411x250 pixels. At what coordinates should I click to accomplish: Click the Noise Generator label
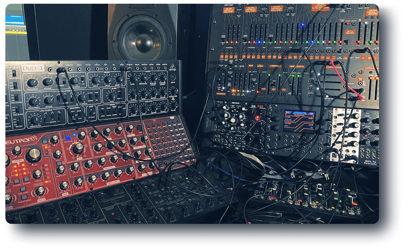point(296,66)
